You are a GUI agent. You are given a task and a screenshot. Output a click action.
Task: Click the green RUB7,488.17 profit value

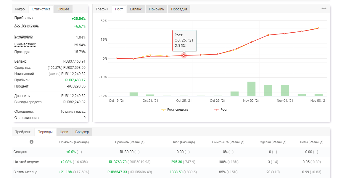[75, 80]
